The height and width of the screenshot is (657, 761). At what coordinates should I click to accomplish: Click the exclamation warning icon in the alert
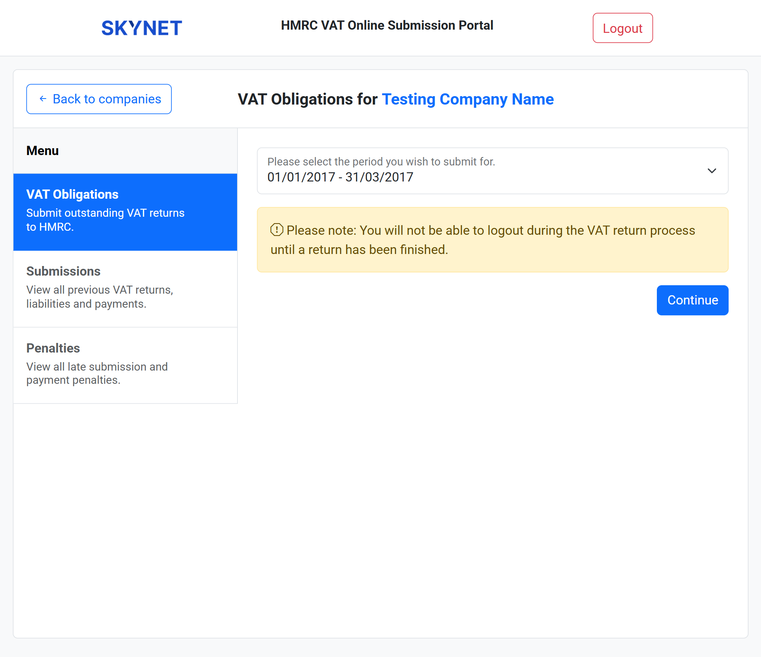[276, 230]
